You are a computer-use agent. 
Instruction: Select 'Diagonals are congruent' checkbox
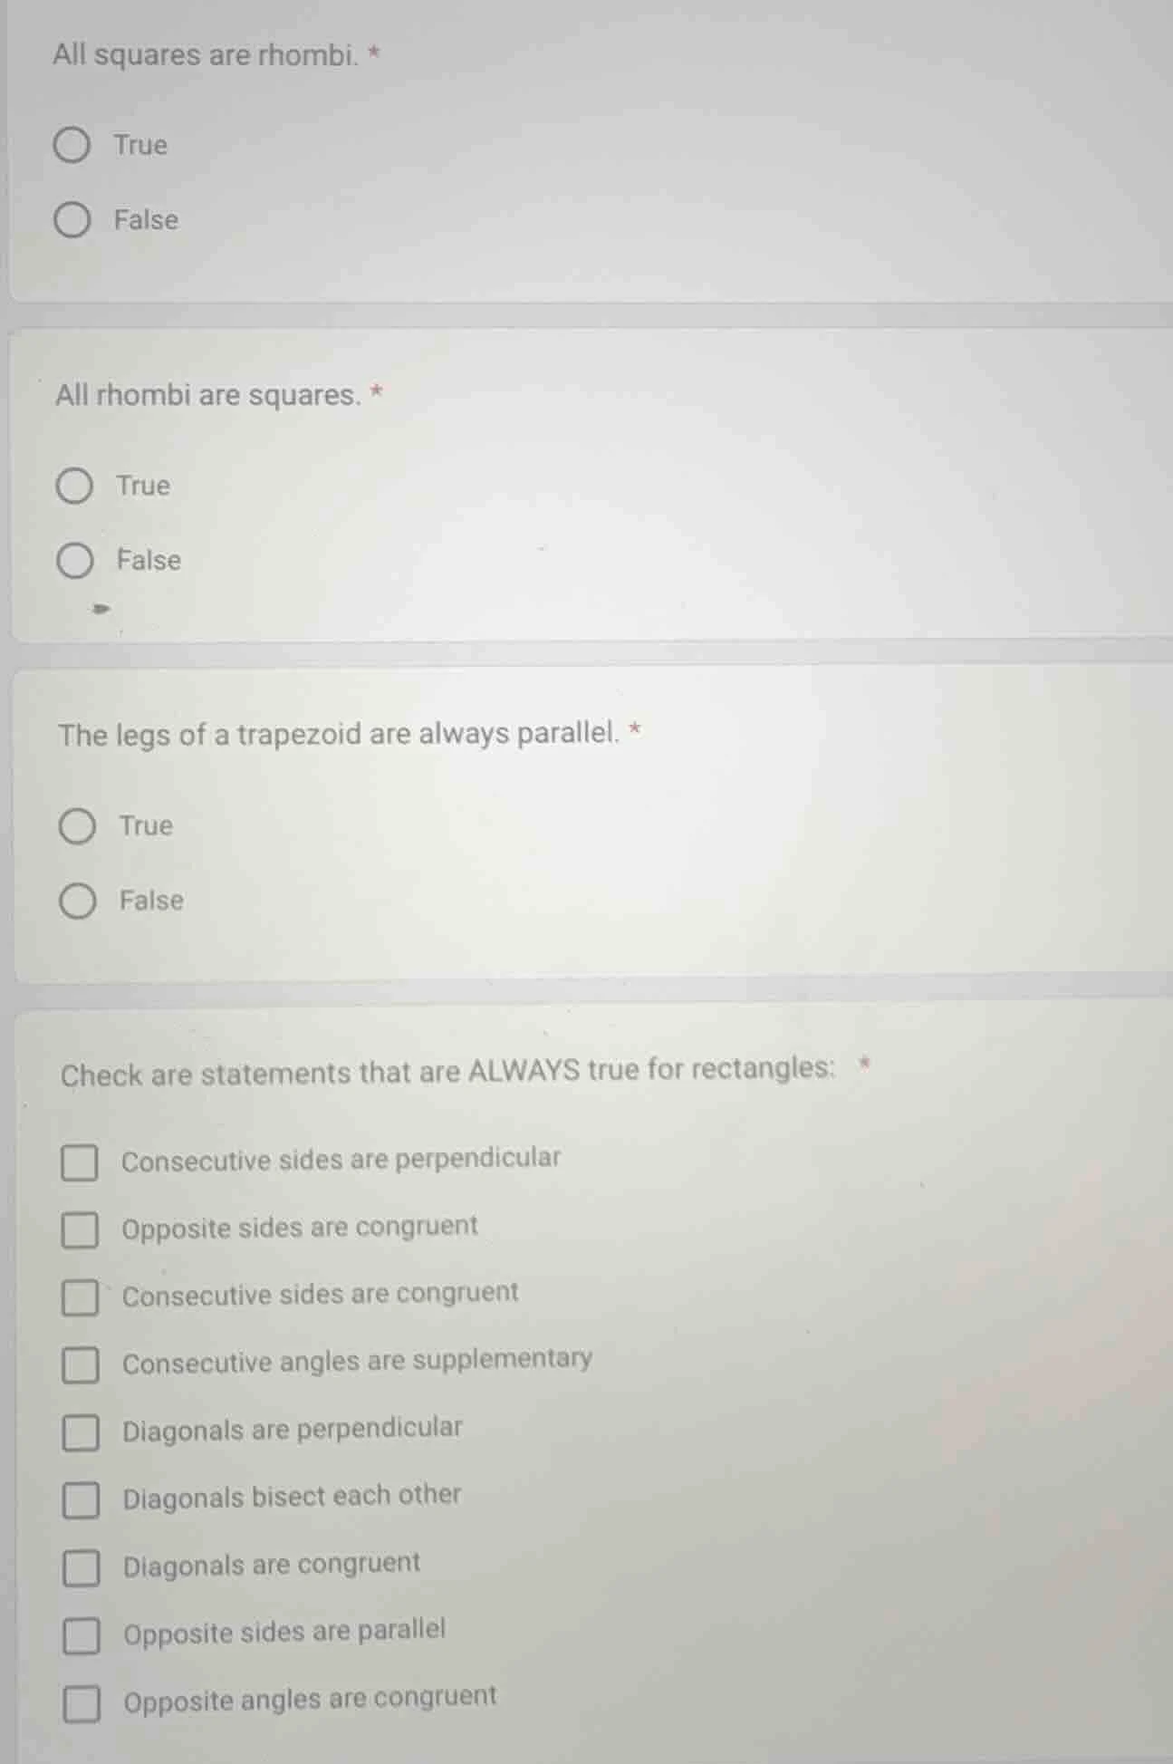pyautogui.click(x=81, y=1567)
